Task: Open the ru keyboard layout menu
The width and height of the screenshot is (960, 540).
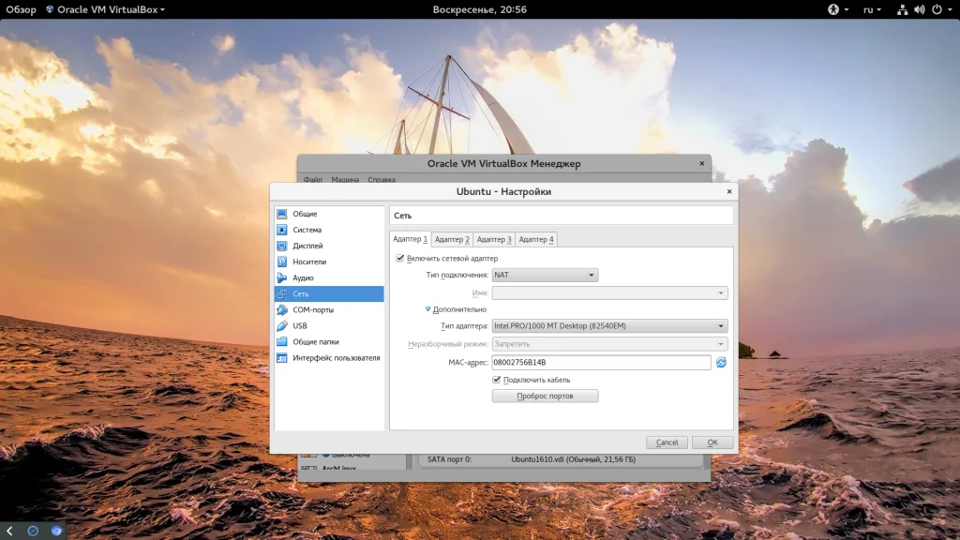Action: [871, 9]
